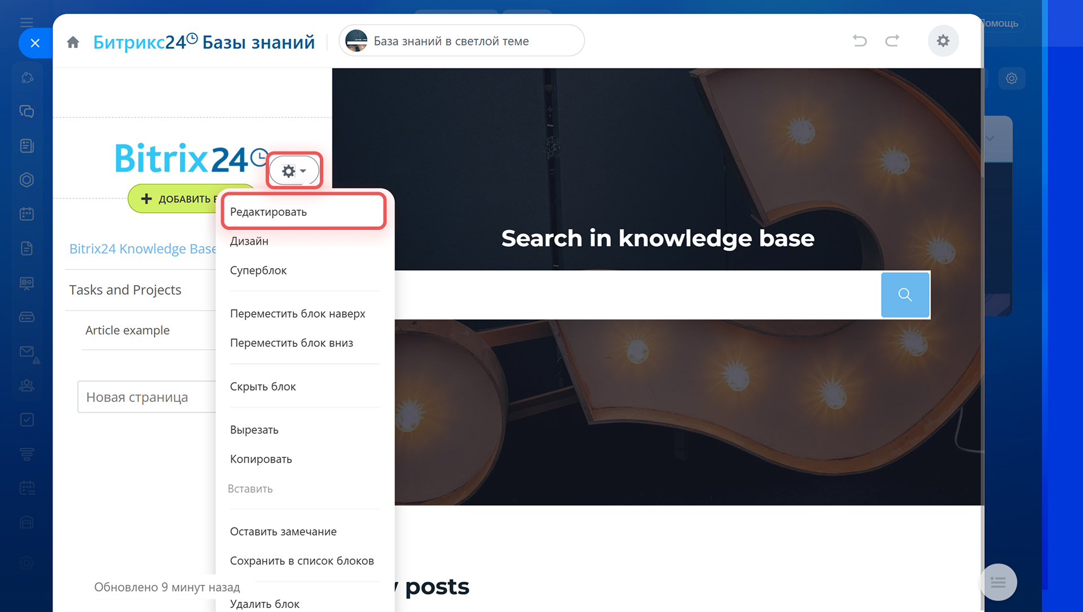
Task: Choose 'Дизайн' from the block menu
Action: click(x=249, y=241)
